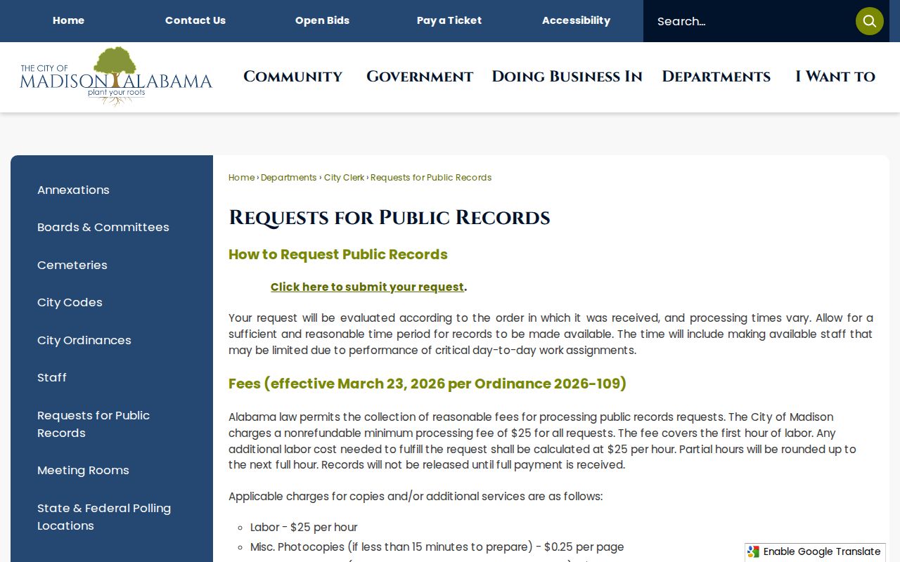This screenshot has width=900, height=562.
Task: Click Misc. Photocopies $0.25 per page item
Action: coord(437,547)
